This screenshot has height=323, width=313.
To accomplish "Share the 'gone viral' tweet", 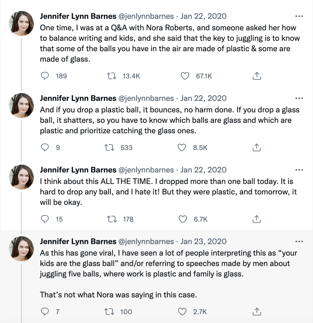I will tap(257, 312).
